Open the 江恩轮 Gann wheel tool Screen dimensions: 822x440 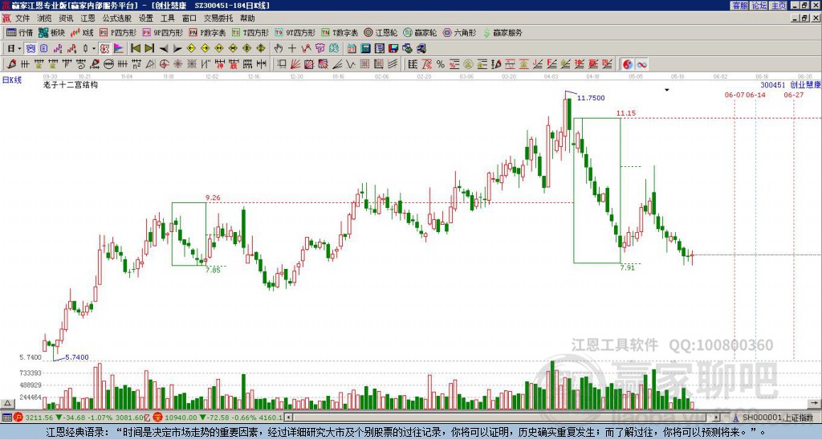(381, 32)
